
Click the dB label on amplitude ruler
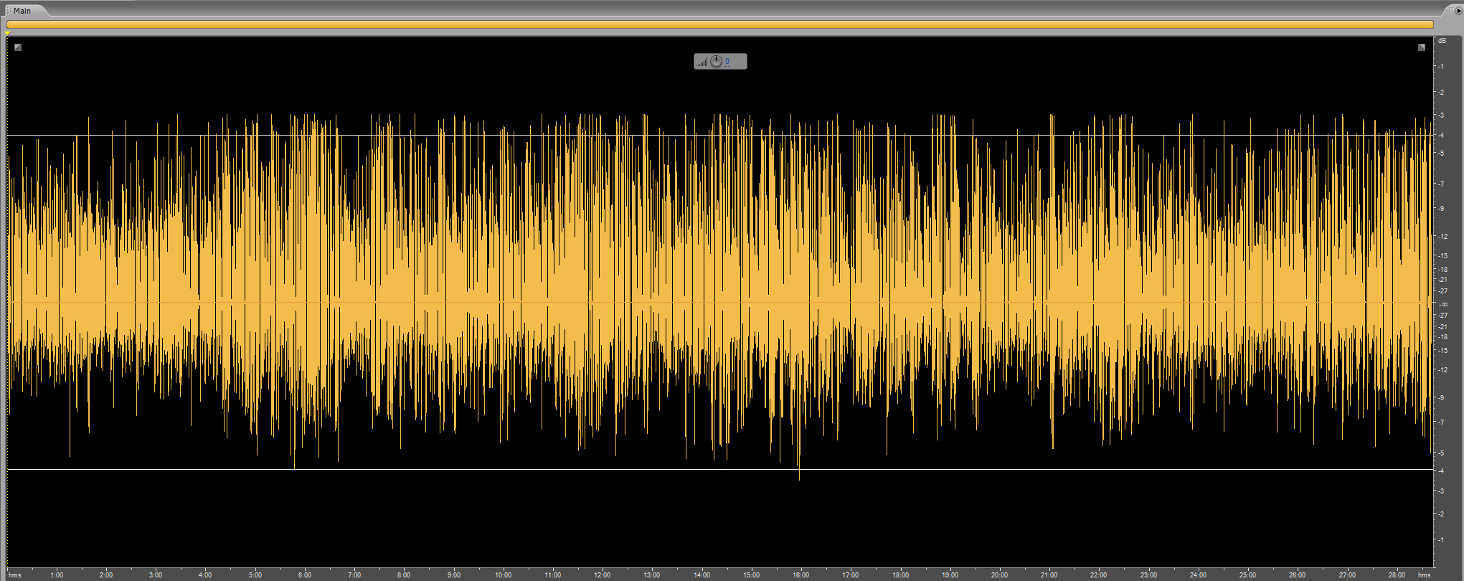[x=1442, y=41]
